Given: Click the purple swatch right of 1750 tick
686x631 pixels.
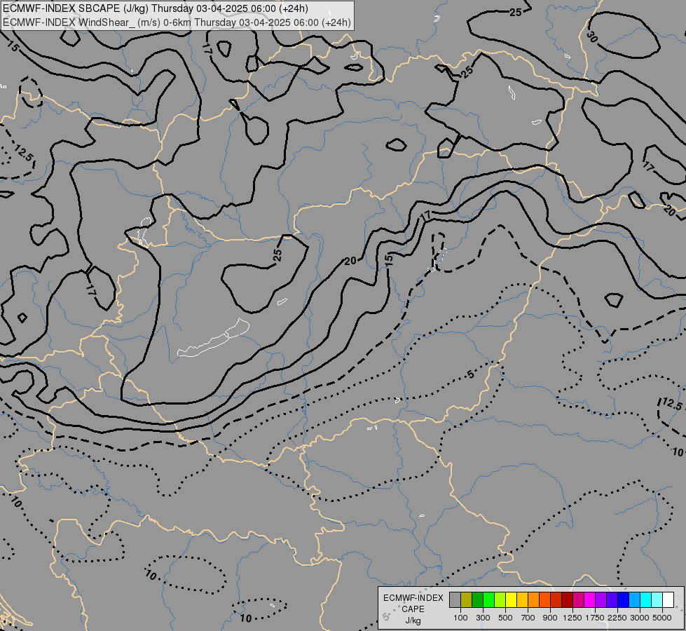Looking at the screenshot, I should 601,599.
